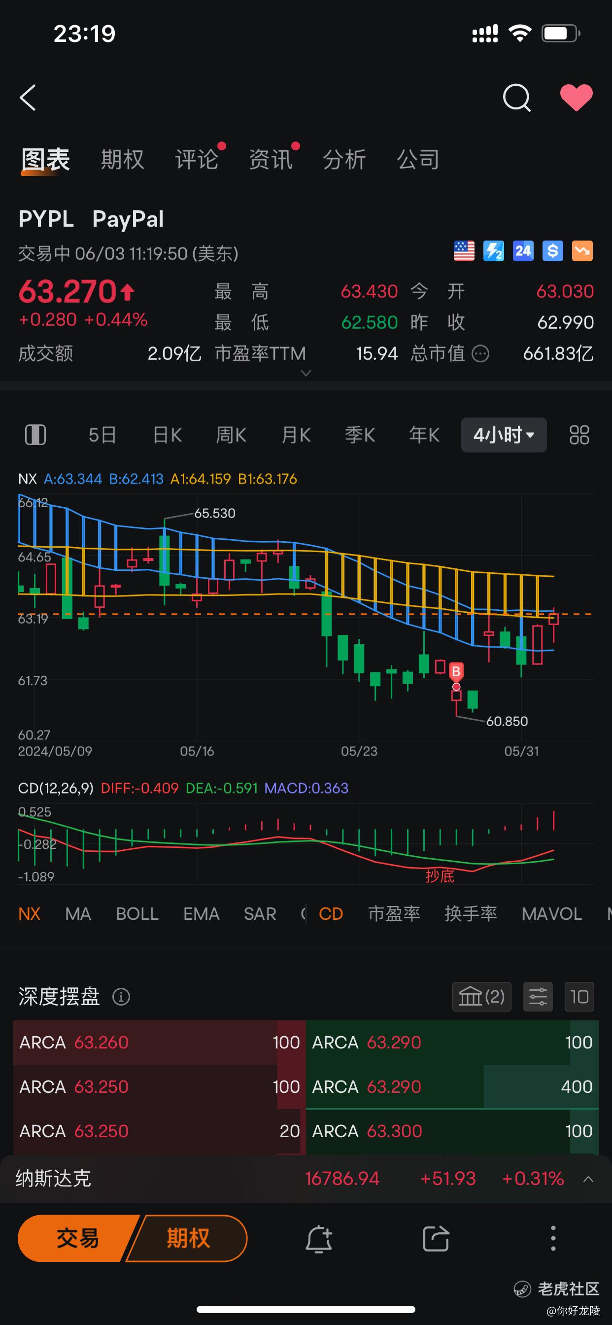Tap the 总市值 label
Image resolution: width=612 pixels, height=1325 pixels.
point(438,354)
